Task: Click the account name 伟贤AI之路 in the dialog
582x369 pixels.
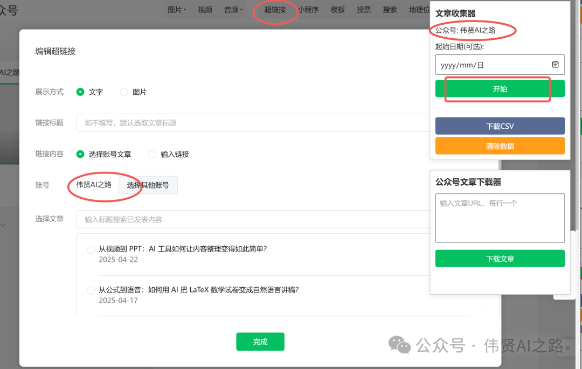Action: [94, 185]
